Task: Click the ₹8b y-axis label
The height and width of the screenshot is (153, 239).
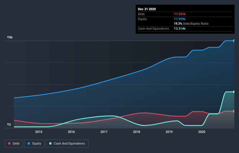Action: [10, 37]
